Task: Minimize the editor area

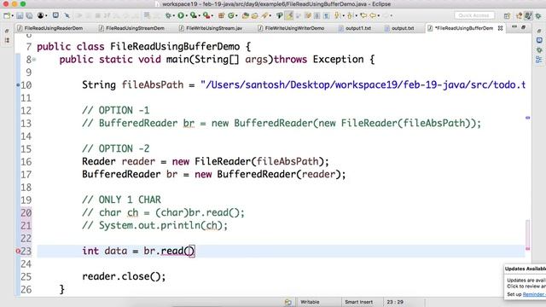Action: click(514, 27)
